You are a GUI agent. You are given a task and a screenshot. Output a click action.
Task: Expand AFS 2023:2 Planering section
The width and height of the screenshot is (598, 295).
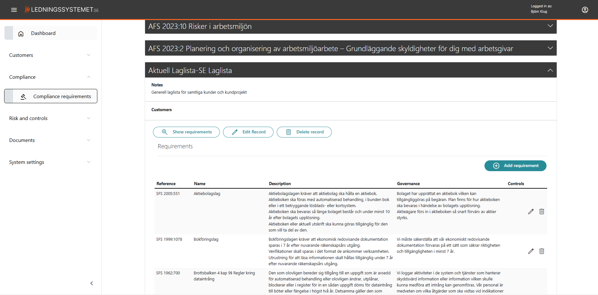550,48
